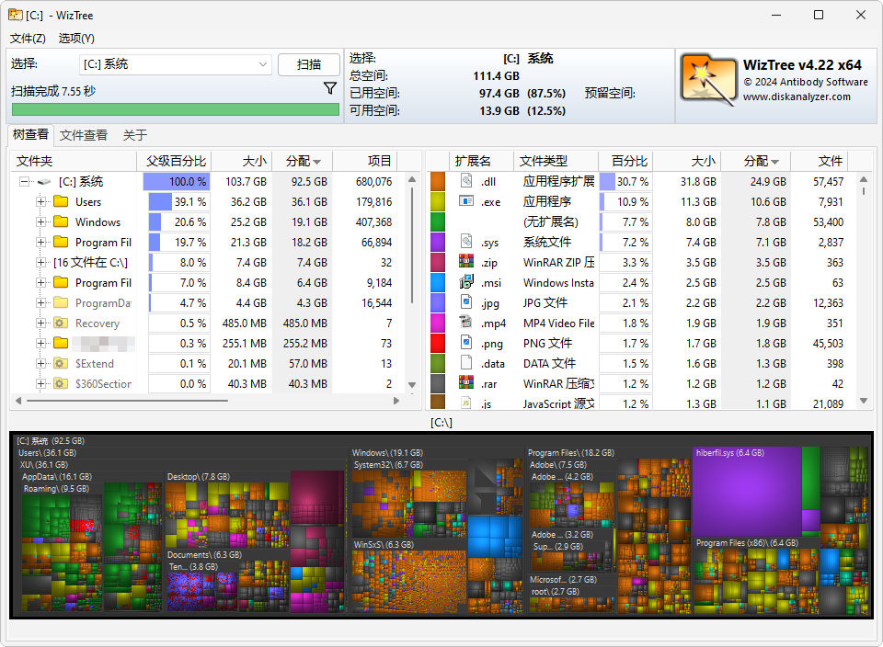
Task: Switch to the 树查看 tab
Action: 30,134
